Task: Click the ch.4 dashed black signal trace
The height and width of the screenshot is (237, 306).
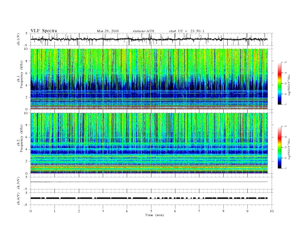Action: tap(149, 198)
